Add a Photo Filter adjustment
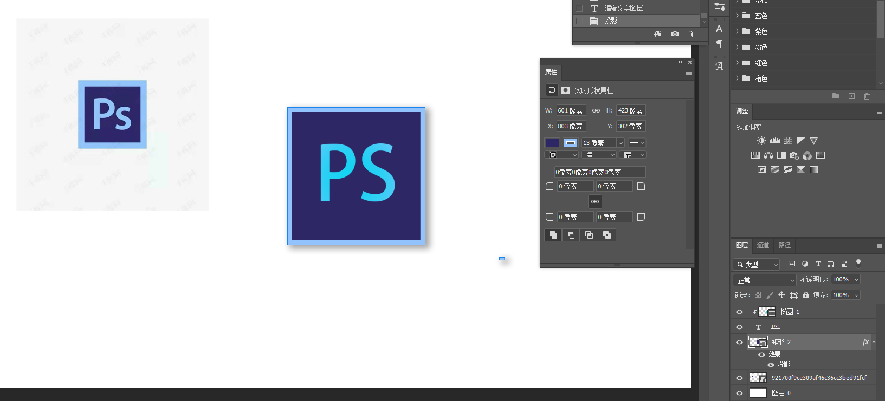Viewport: 885px width, 401px height. (794, 155)
